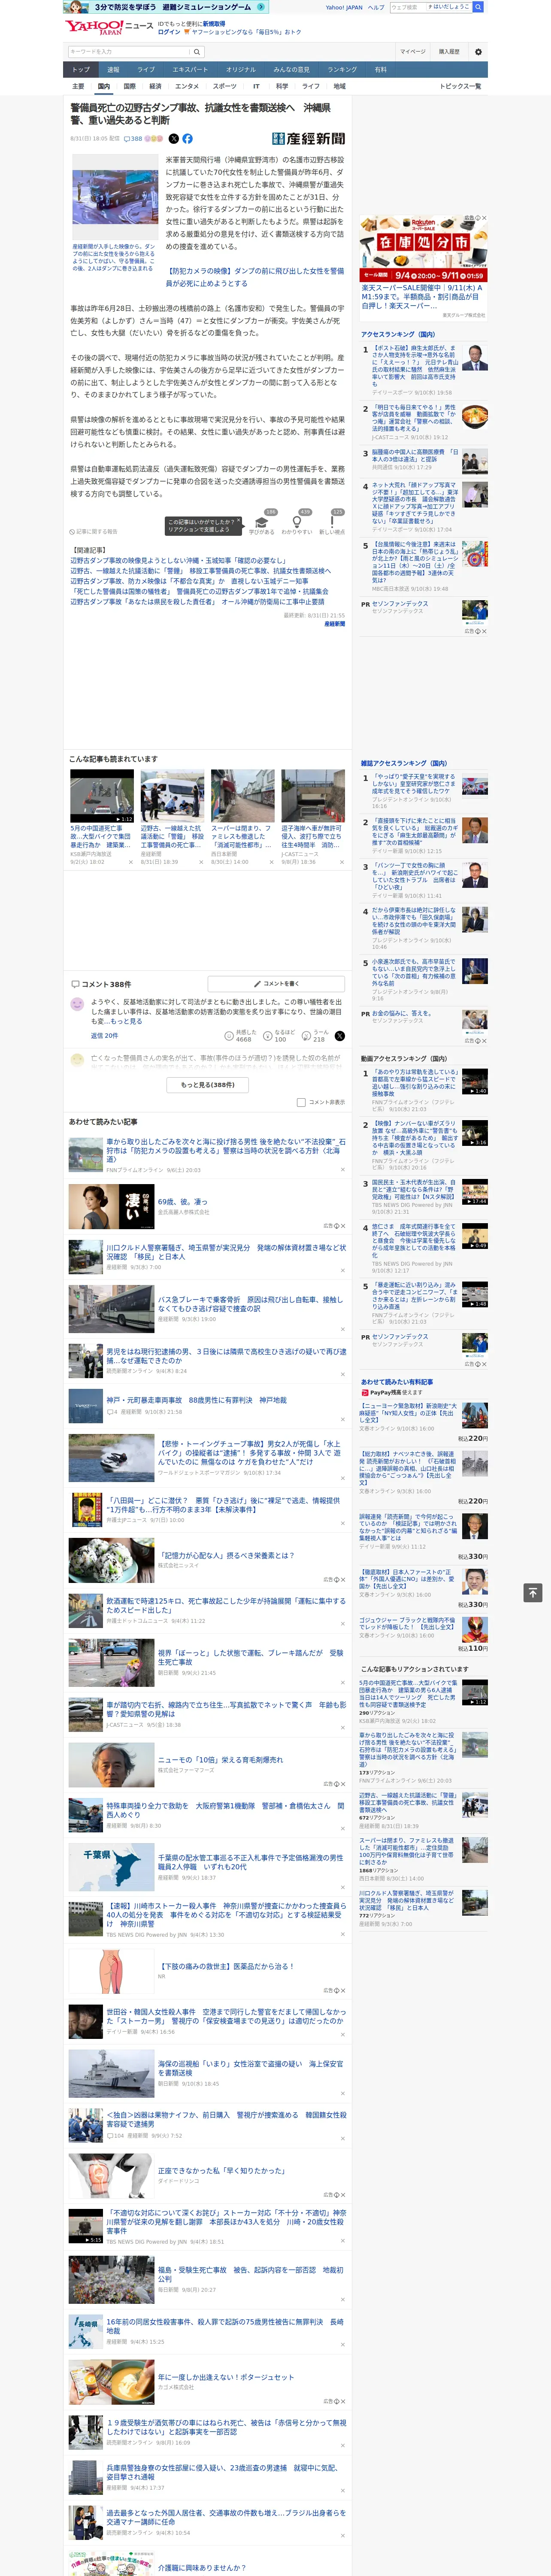Toggle the コメント非表示 checkbox
The width and height of the screenshot is (551, 2576).
[301, 1103]
